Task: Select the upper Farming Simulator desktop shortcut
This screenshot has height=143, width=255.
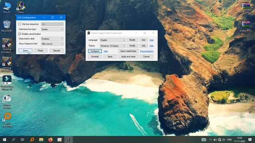Action: click(7, 46)
